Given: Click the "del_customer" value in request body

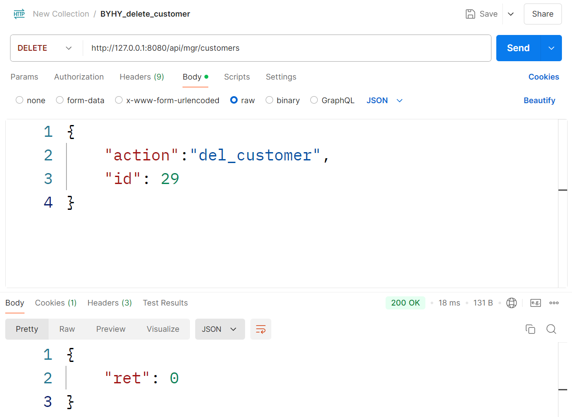Looking at the screenshot, I should (x=255, y=155).
